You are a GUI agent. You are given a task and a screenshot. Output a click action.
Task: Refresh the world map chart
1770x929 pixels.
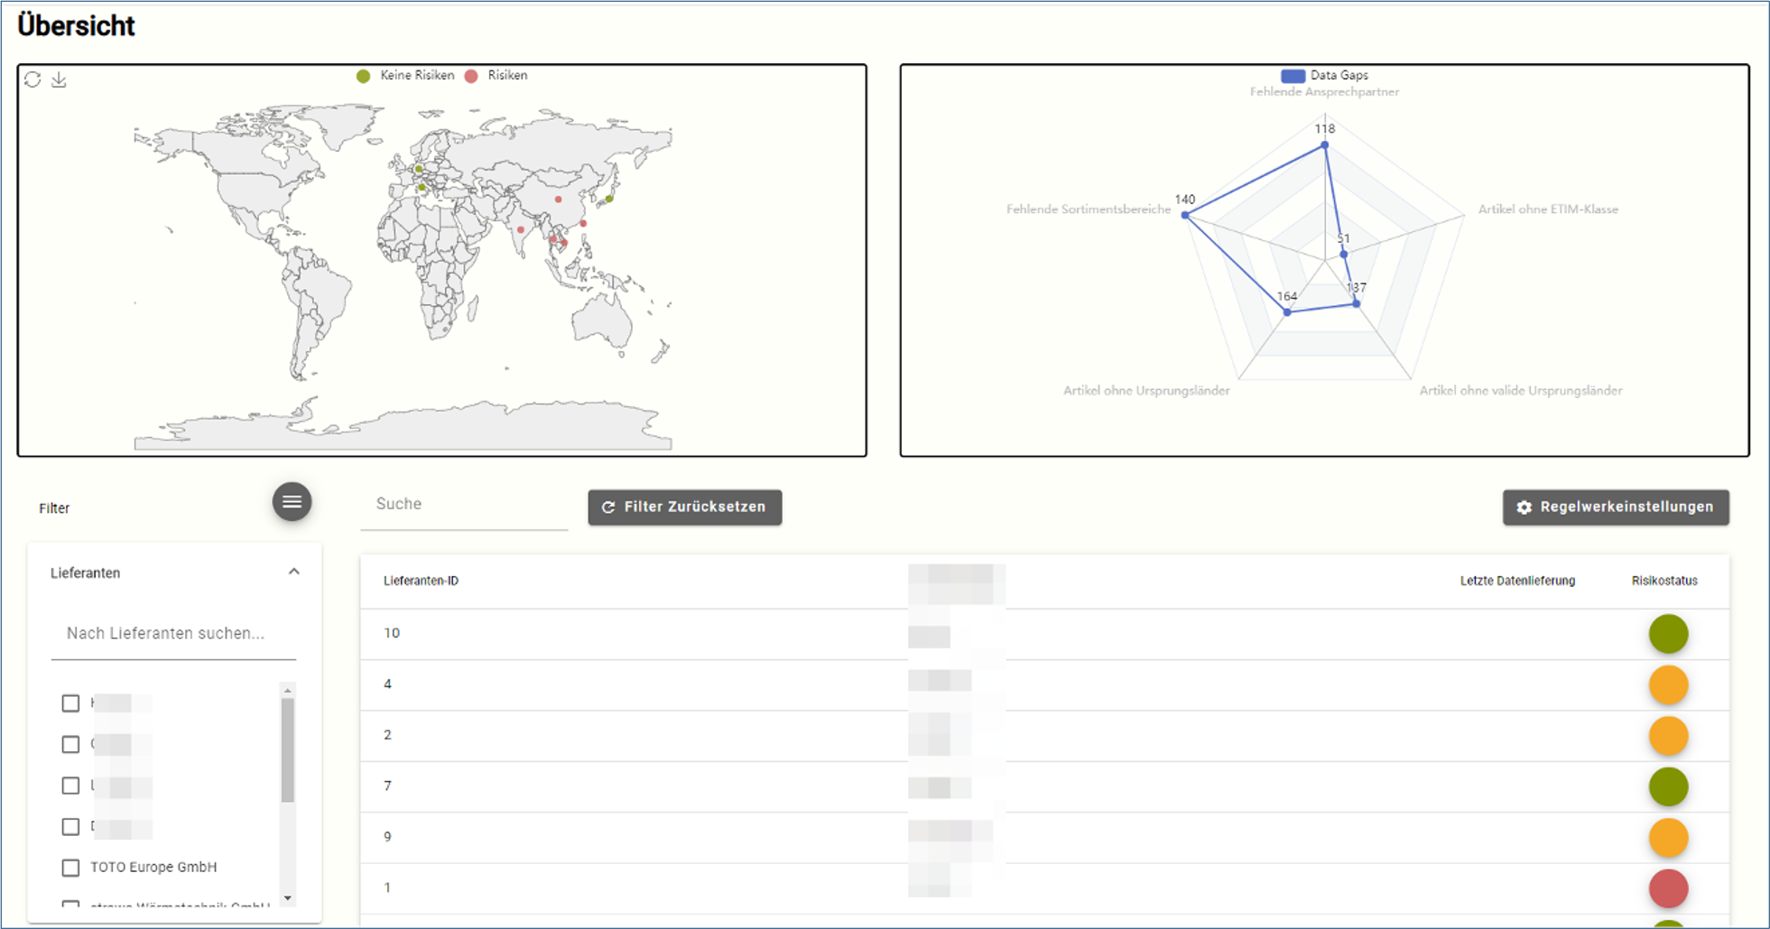(32, 79)
